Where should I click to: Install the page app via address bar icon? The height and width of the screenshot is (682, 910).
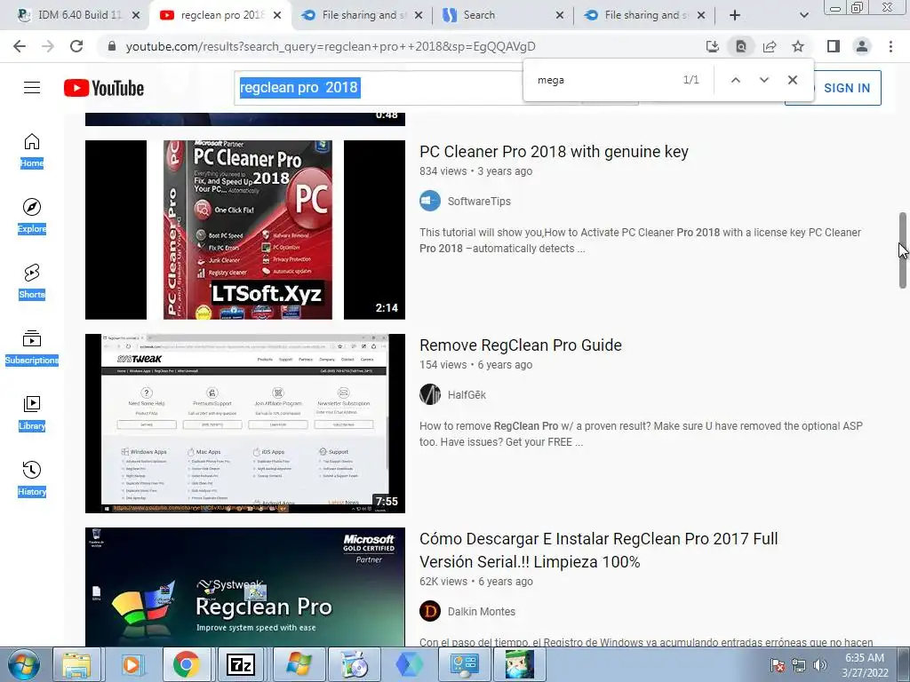[713, 46]
